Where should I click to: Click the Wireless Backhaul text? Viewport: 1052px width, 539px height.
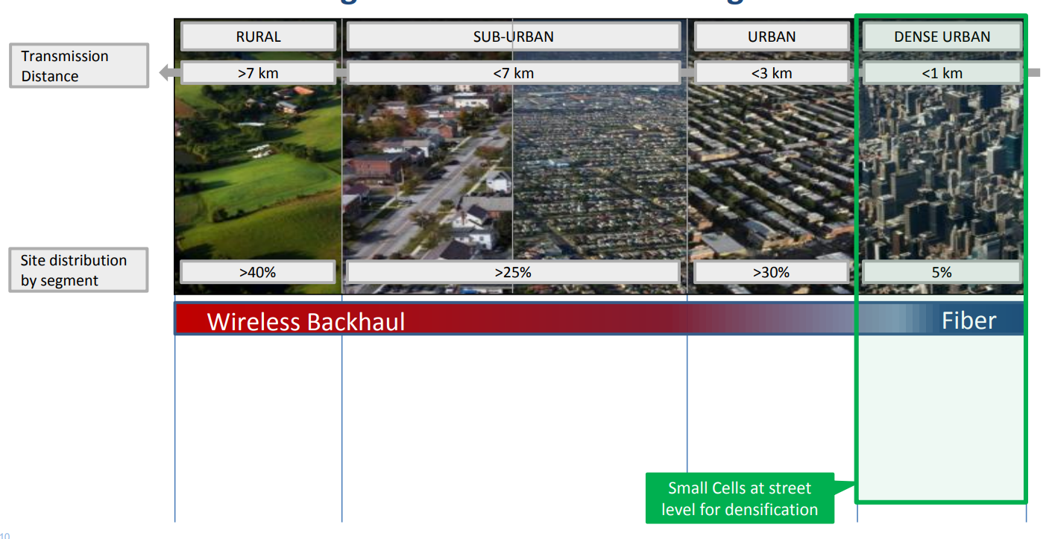click(306, 321)
